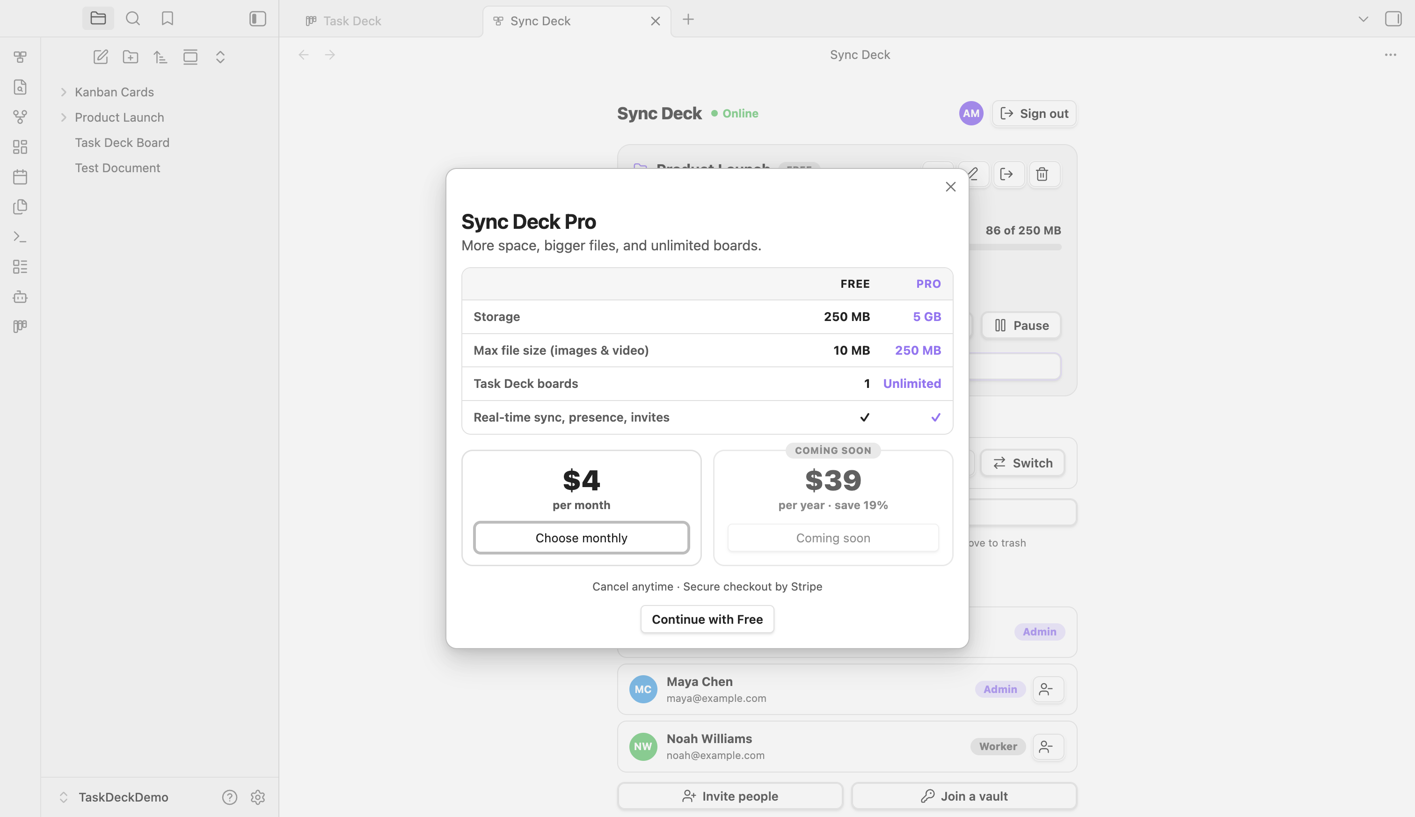Click the MC avatar for Maya Chen
The height and width of the screenshot is (817, 1415).
click(643, 689)
